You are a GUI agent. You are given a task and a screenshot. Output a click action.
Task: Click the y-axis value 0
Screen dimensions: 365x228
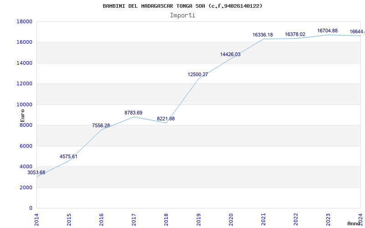click(31, 208)
